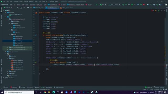Screen dimensions: 168x94
Task: Open the File menu
Action: 4,2
